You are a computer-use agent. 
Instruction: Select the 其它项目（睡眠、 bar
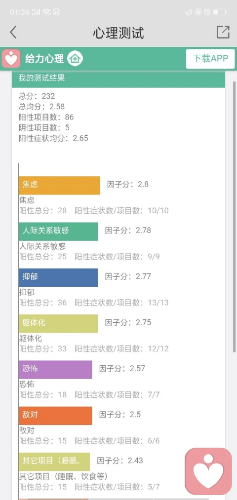54,462
